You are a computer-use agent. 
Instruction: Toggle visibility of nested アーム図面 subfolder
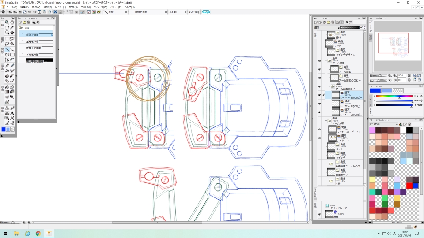coord(320,69)
